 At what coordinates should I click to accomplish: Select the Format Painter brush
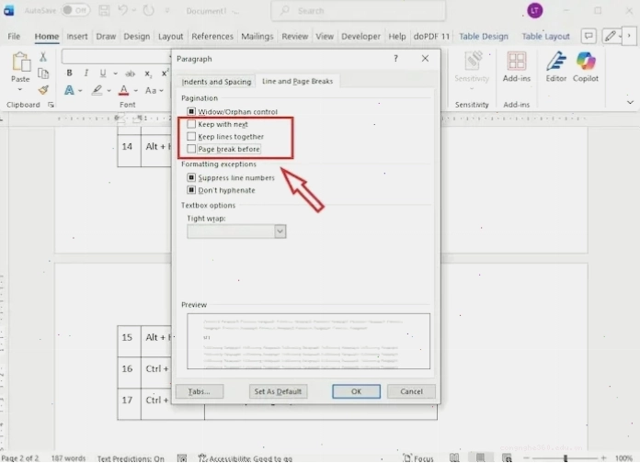[x=43, y=90]
